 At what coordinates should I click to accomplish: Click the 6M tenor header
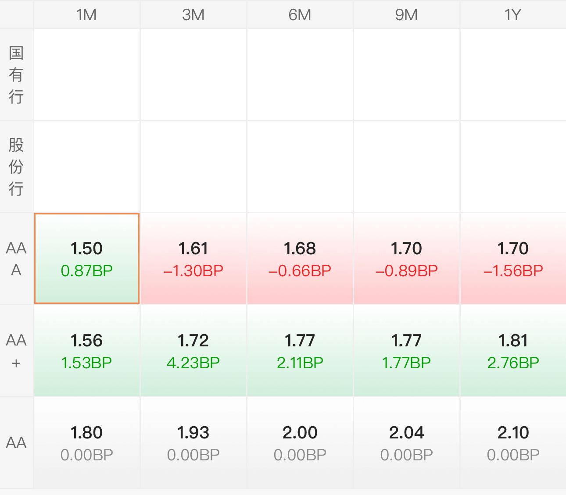tap(300, 15)
